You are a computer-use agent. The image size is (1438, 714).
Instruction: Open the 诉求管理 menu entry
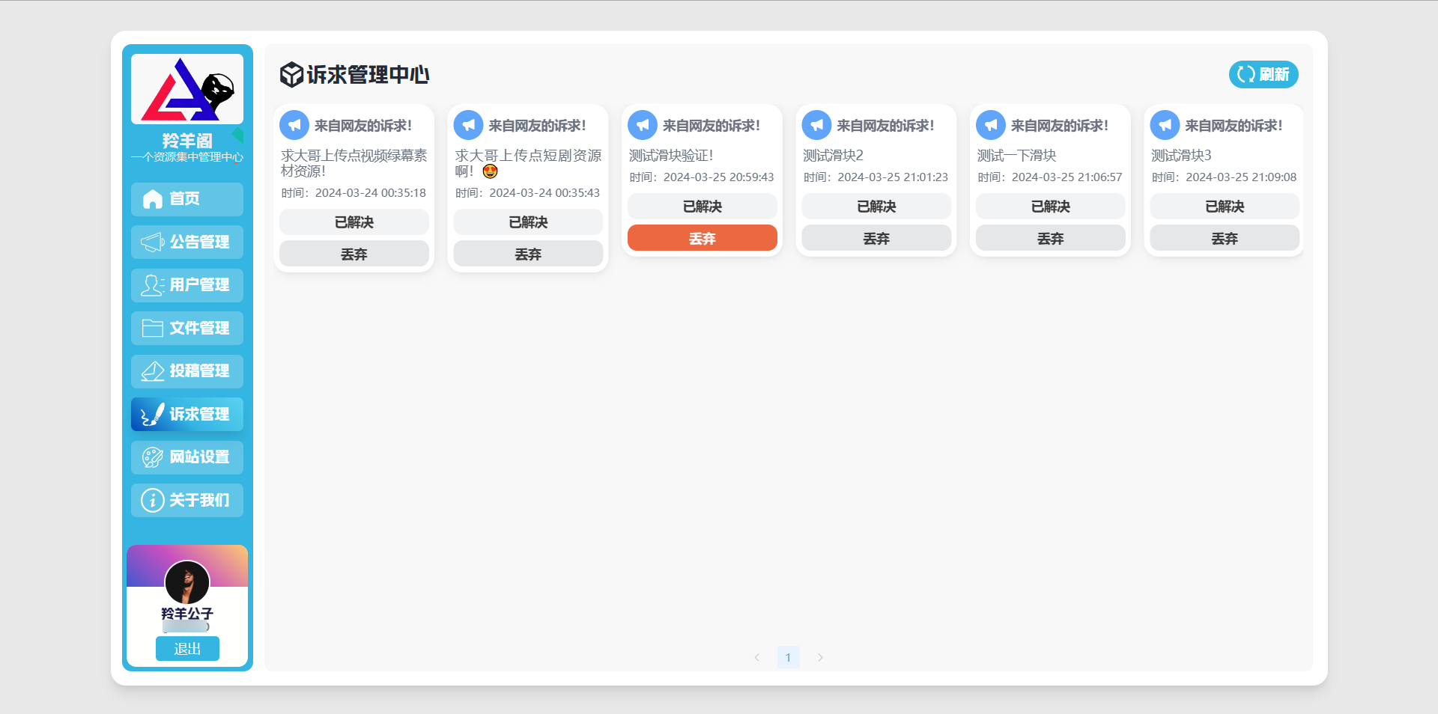tap(186, 414)
